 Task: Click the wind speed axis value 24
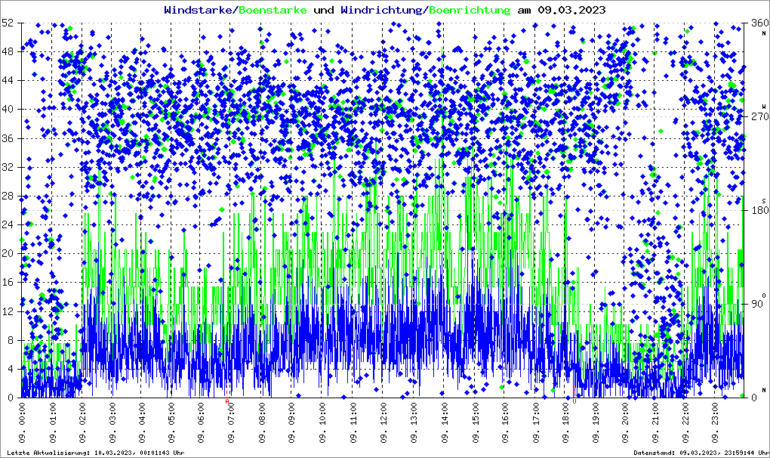coord(8,224)
